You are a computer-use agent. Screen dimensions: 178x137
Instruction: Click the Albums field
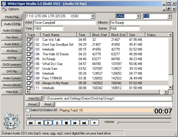141,23
